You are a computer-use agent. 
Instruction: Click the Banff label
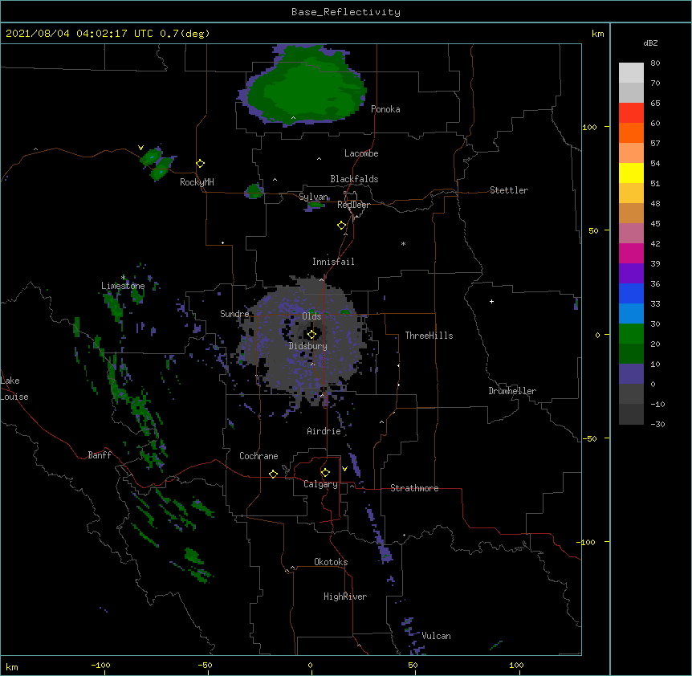pyautogui.click(x=100, y=455)
